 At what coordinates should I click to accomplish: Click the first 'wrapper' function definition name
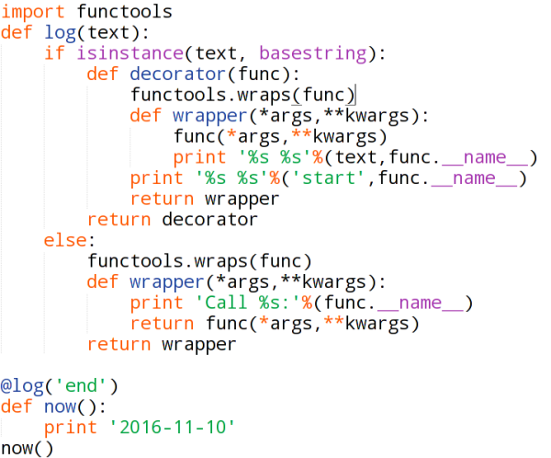(x=209, y=116)
